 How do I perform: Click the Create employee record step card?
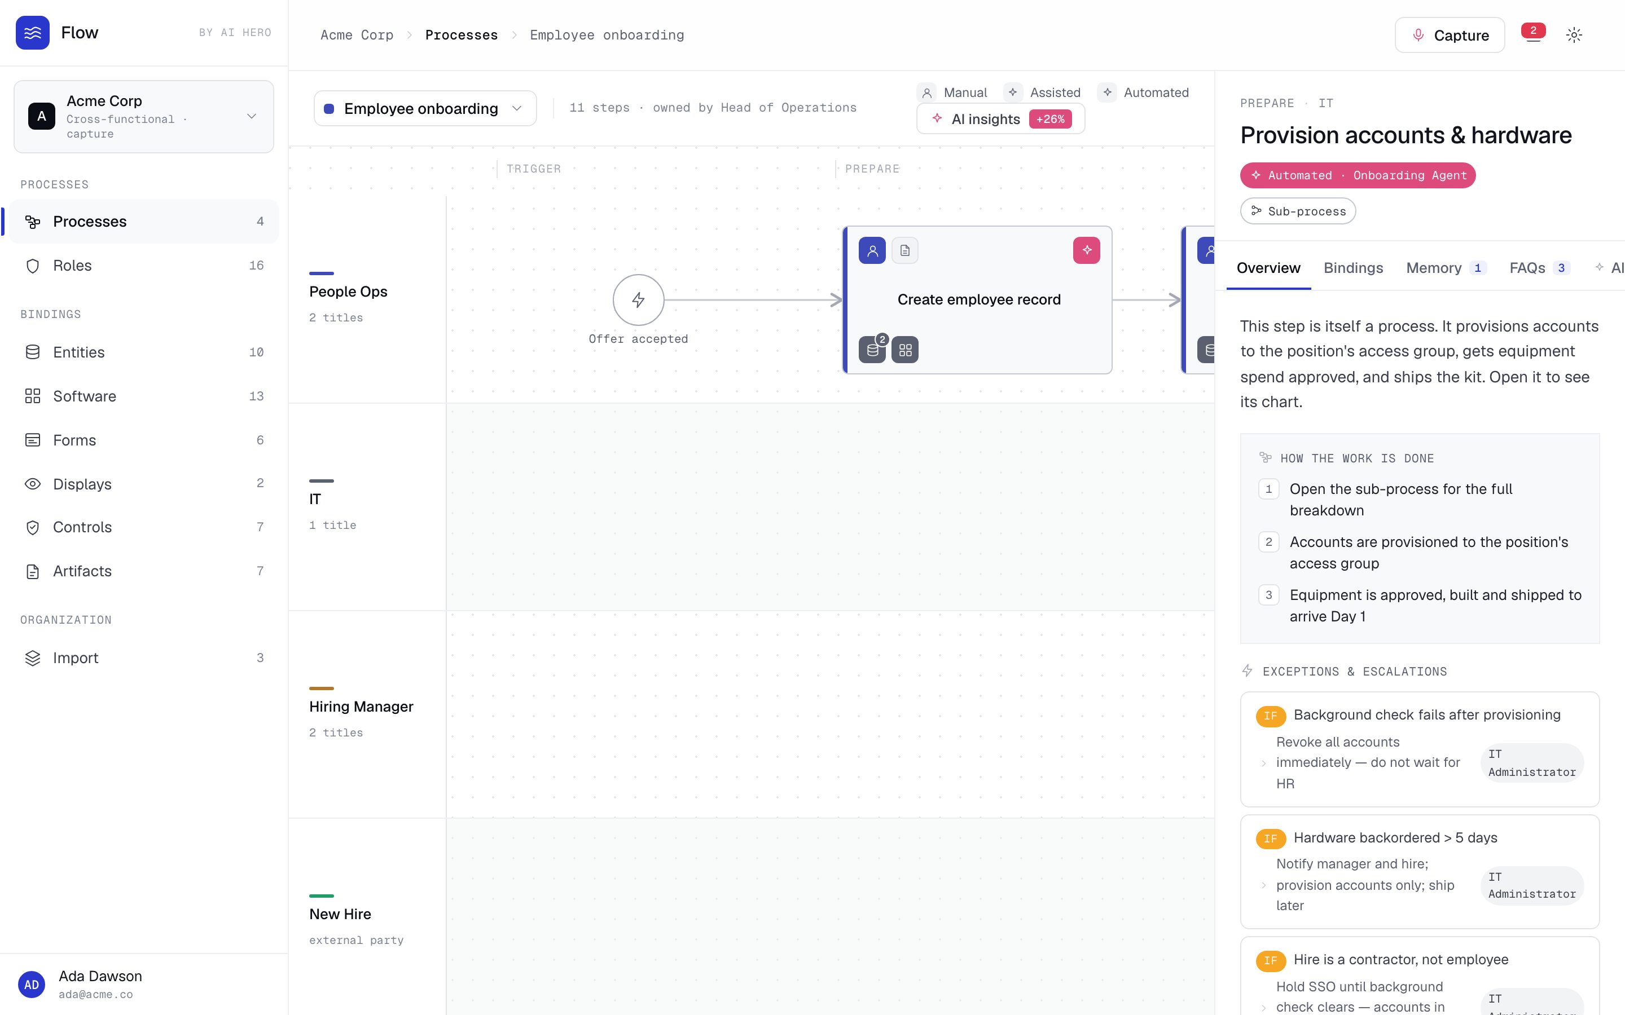pyautogui.click(x=977, y=300)
